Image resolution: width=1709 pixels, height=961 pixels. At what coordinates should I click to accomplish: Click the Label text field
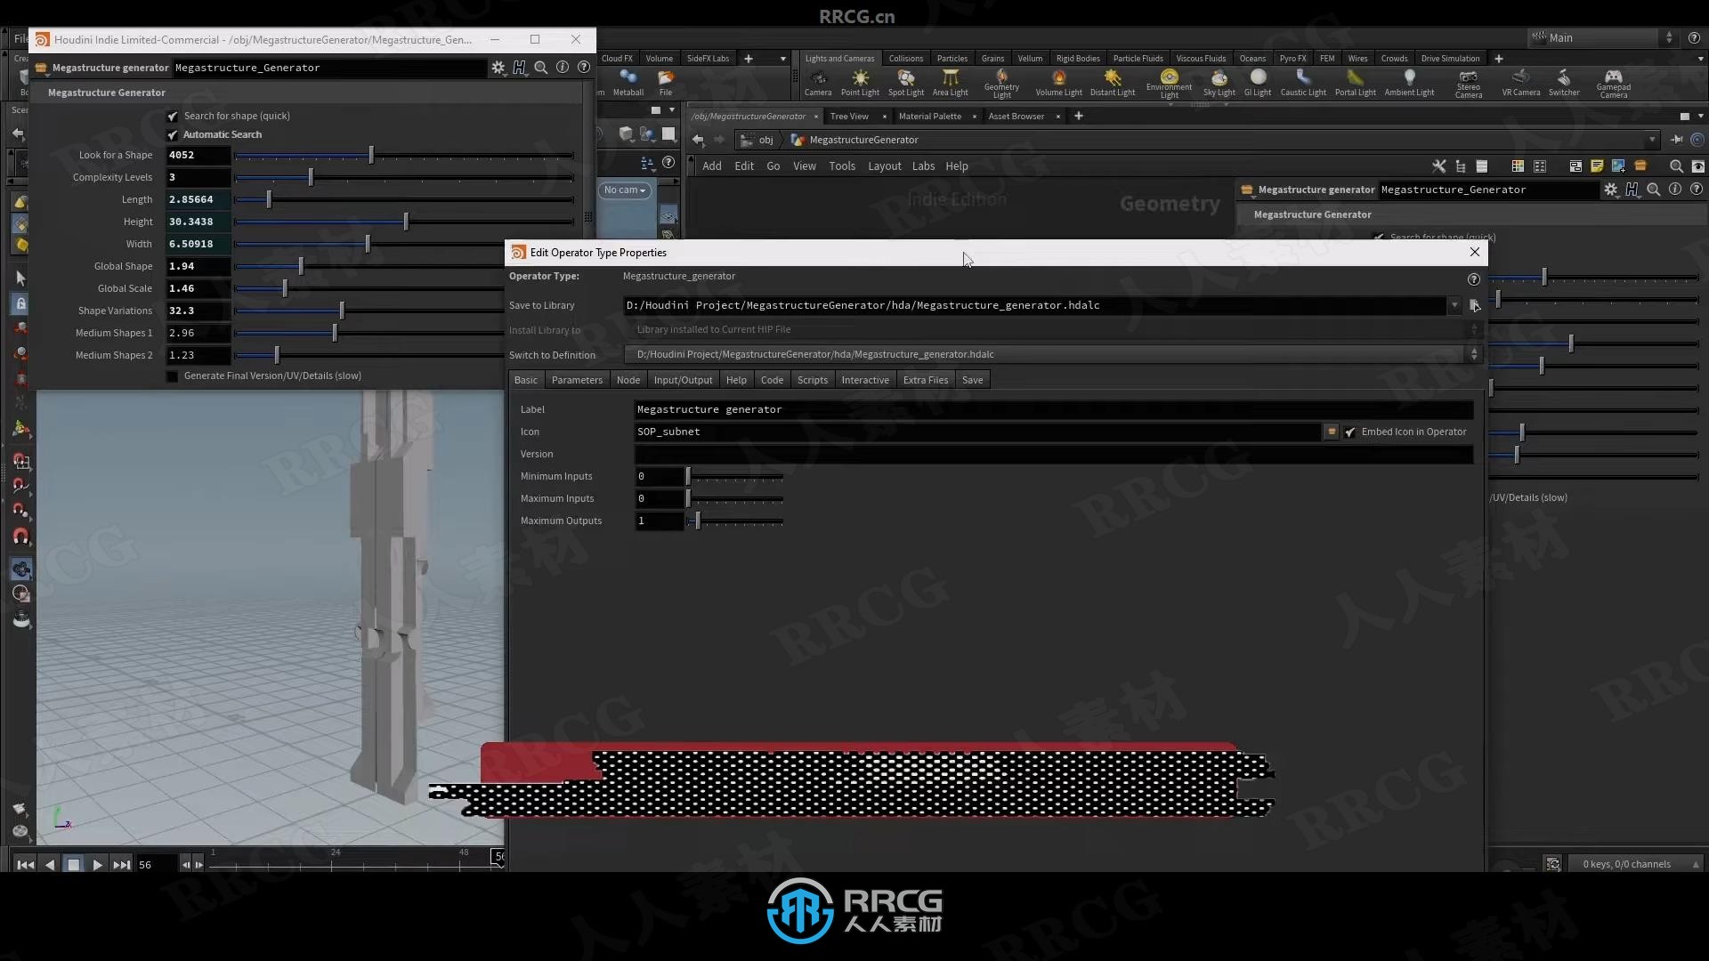1054,409
